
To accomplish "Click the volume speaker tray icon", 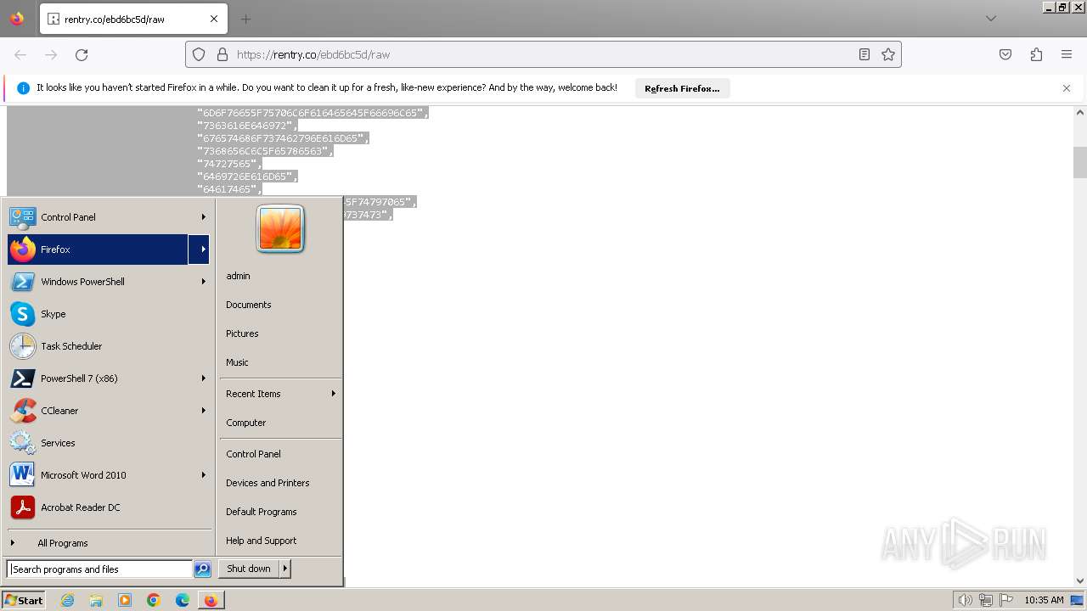I will click(x=965, y=600).
